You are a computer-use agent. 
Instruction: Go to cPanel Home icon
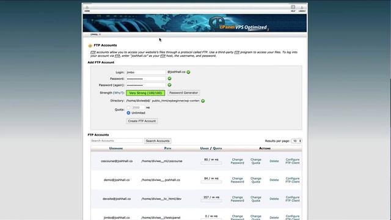87,9
